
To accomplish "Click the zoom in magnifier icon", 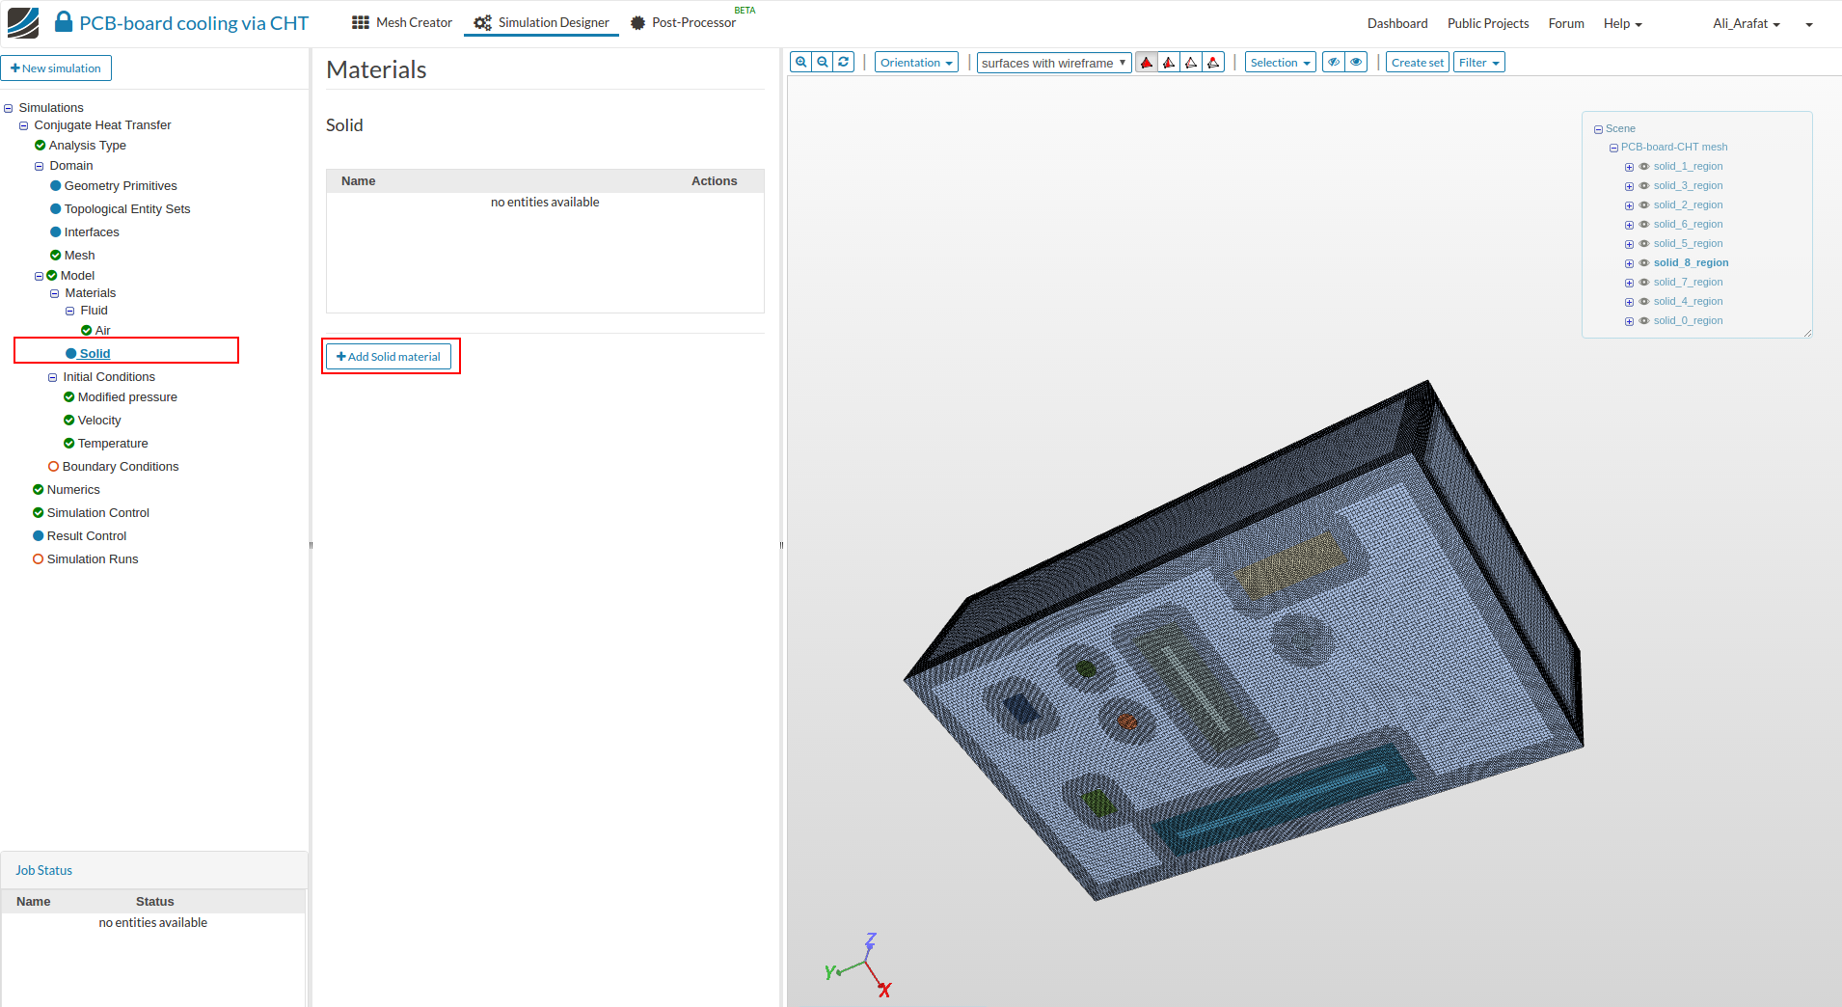I will tap(800, 63).
